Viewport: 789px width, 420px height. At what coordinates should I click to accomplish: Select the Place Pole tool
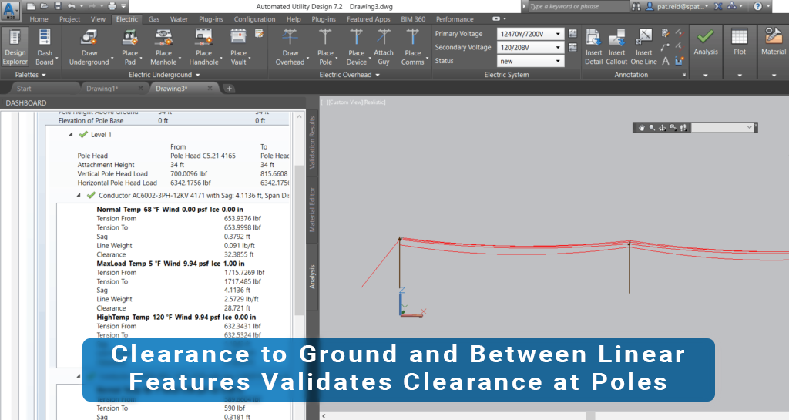click(326, 47)
